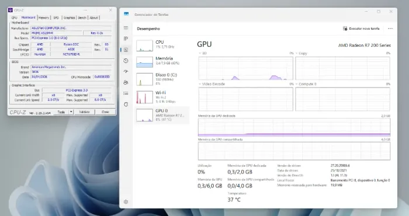Click the NCT6798D-R LPCIO field
This screenshot has width=409, height=216.
pos(71,54)
